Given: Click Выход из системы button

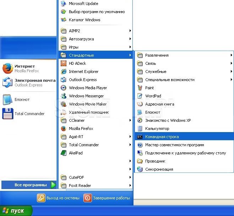Looking at the screenshot, I should coord(59,198).
